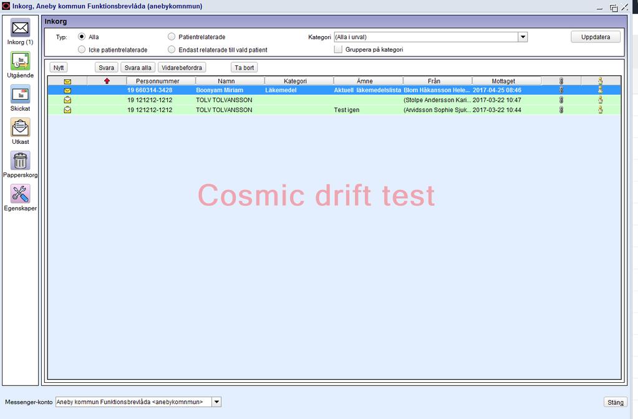Screen dimensions: 638x419
Task: Expand the Messenger-konto dropdown arrow
Action: click(x=217, y=402)
